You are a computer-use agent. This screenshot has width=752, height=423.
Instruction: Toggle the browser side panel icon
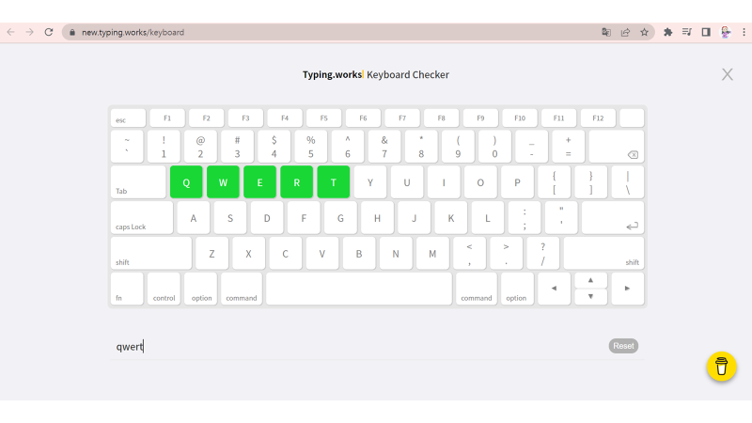[x=706, y=32]
